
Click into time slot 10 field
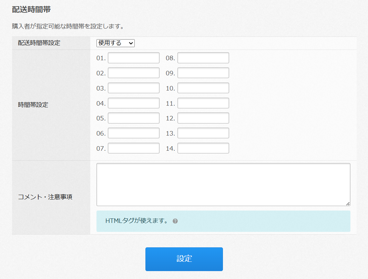coord(203,88)
